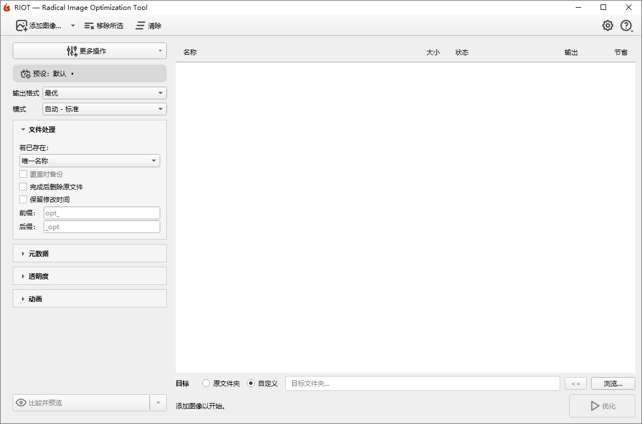This screenshot has width=642, height=424.
Task: Open the Add Images dropdown arrow
Action: 73,26
